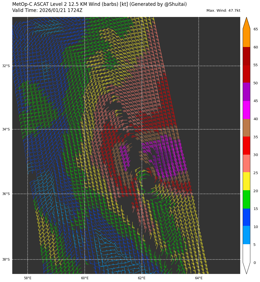Choose the light blue 5–10 kt colorbar band
260x282 pixels.
[x=246, y=235]
